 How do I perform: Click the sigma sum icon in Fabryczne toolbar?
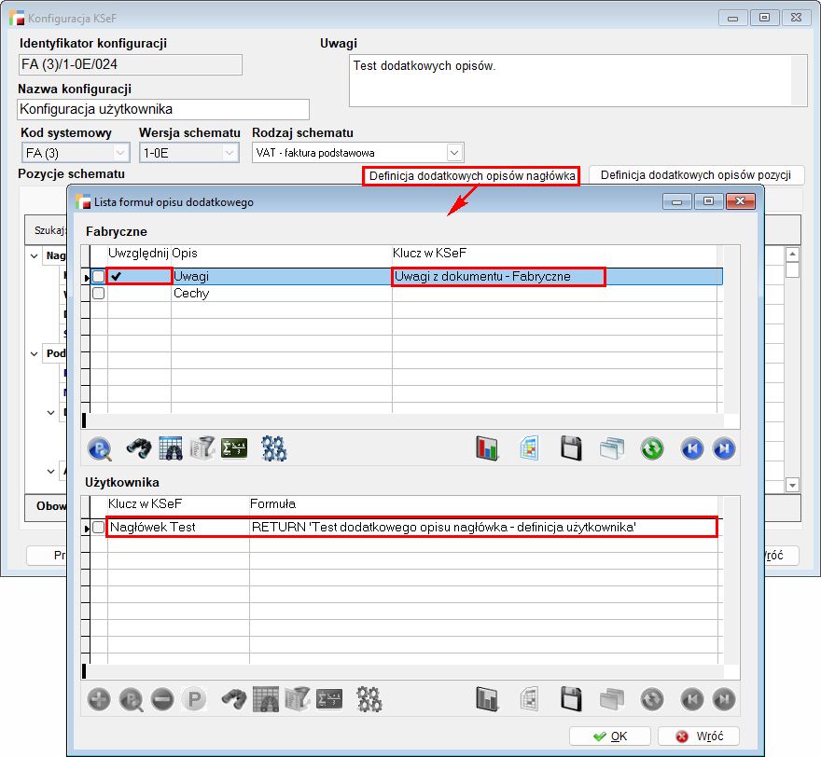(233, 448)
